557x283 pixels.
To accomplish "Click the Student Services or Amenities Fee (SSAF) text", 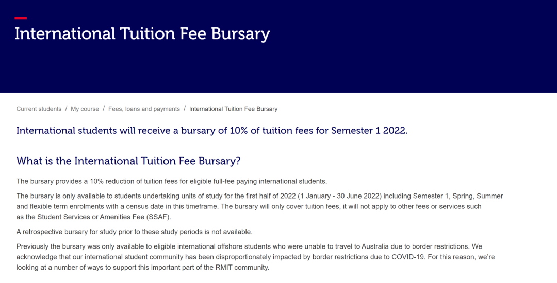I will 104,217.
